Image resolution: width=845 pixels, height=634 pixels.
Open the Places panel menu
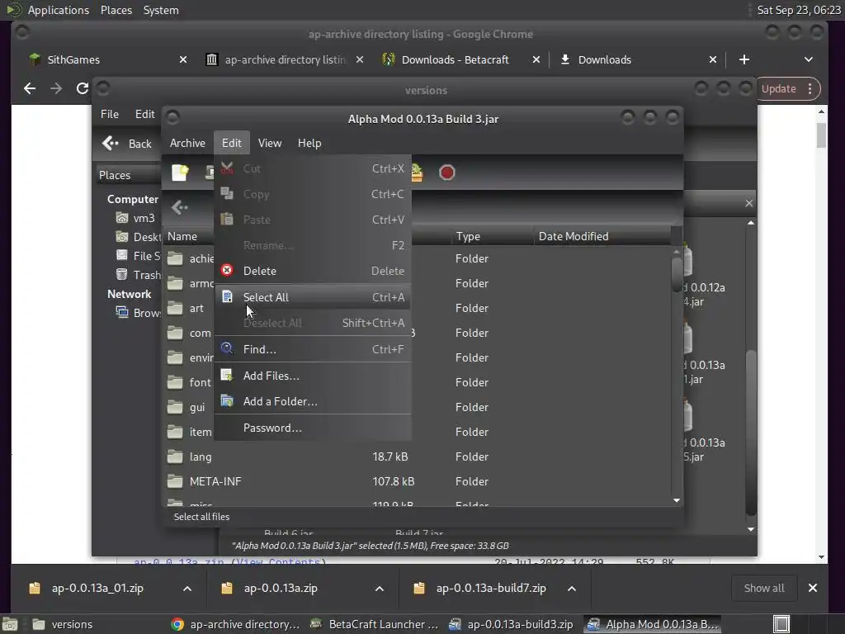(116, 10)
